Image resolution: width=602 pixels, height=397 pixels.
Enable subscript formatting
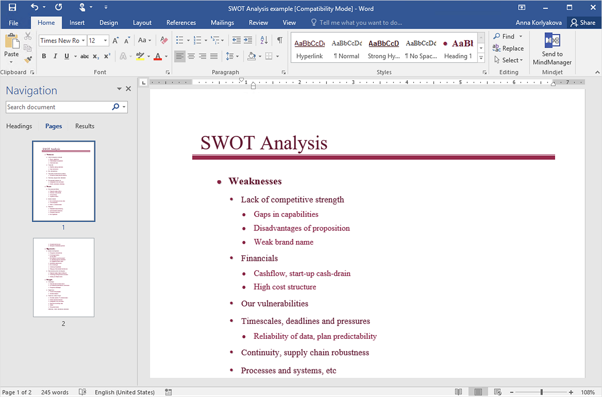click(x=95, y=56)
